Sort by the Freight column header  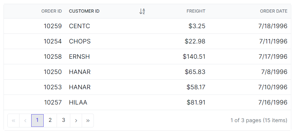(x=196, y=11)
